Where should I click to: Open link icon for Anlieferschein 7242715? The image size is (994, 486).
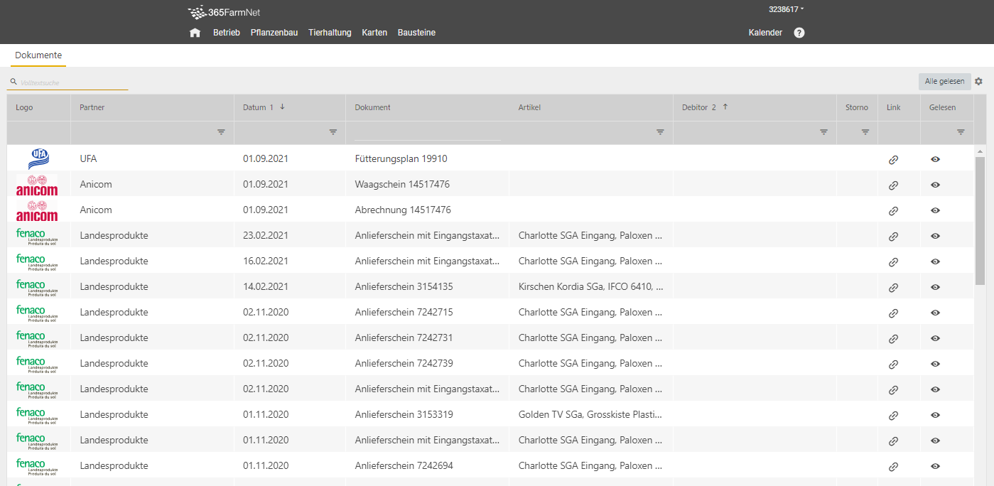(893, 313)
